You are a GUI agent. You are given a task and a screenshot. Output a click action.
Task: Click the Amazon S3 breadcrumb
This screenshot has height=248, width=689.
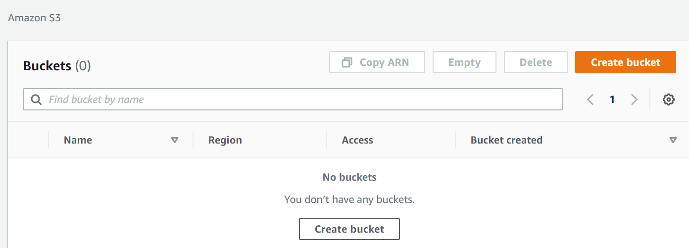click(x=35, y=18)
